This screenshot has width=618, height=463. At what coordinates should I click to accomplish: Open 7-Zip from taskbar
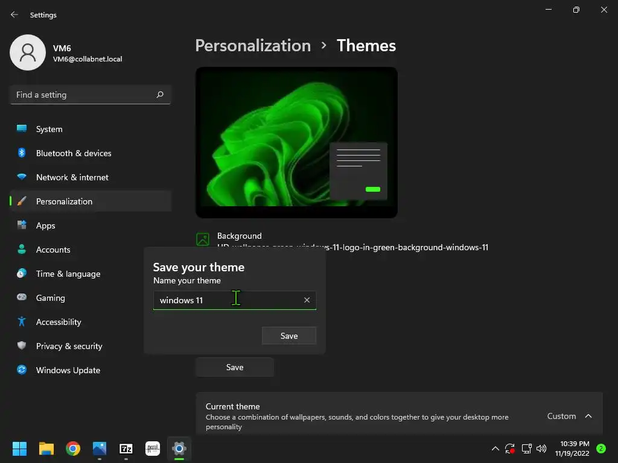(126, 449)
